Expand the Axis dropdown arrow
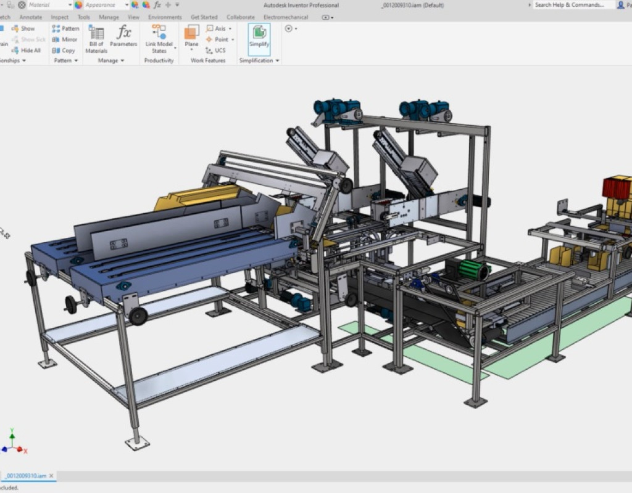The height and width of the screenshot is (493, 632). (x=230, y=28)
